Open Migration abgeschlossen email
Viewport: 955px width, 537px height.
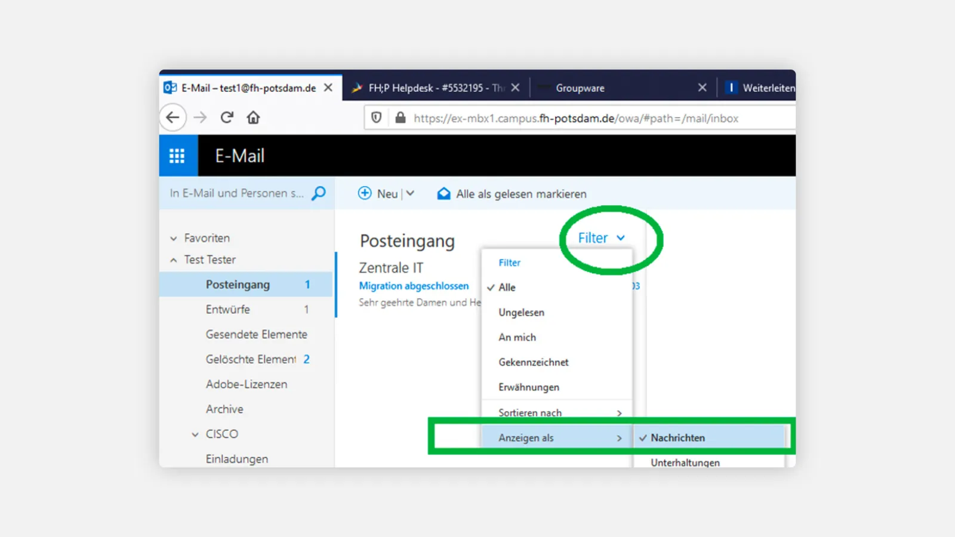pos(414,286)
